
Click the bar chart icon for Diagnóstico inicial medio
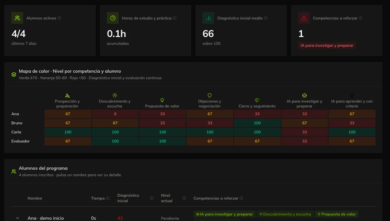point(208,18)
